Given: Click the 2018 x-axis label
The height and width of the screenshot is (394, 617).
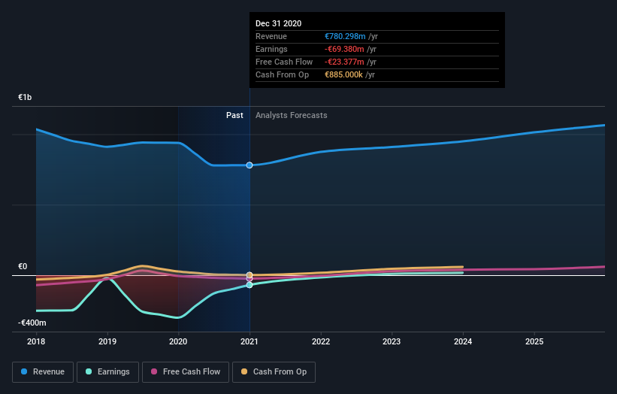Looking at the screenshot, I should 36,341.
